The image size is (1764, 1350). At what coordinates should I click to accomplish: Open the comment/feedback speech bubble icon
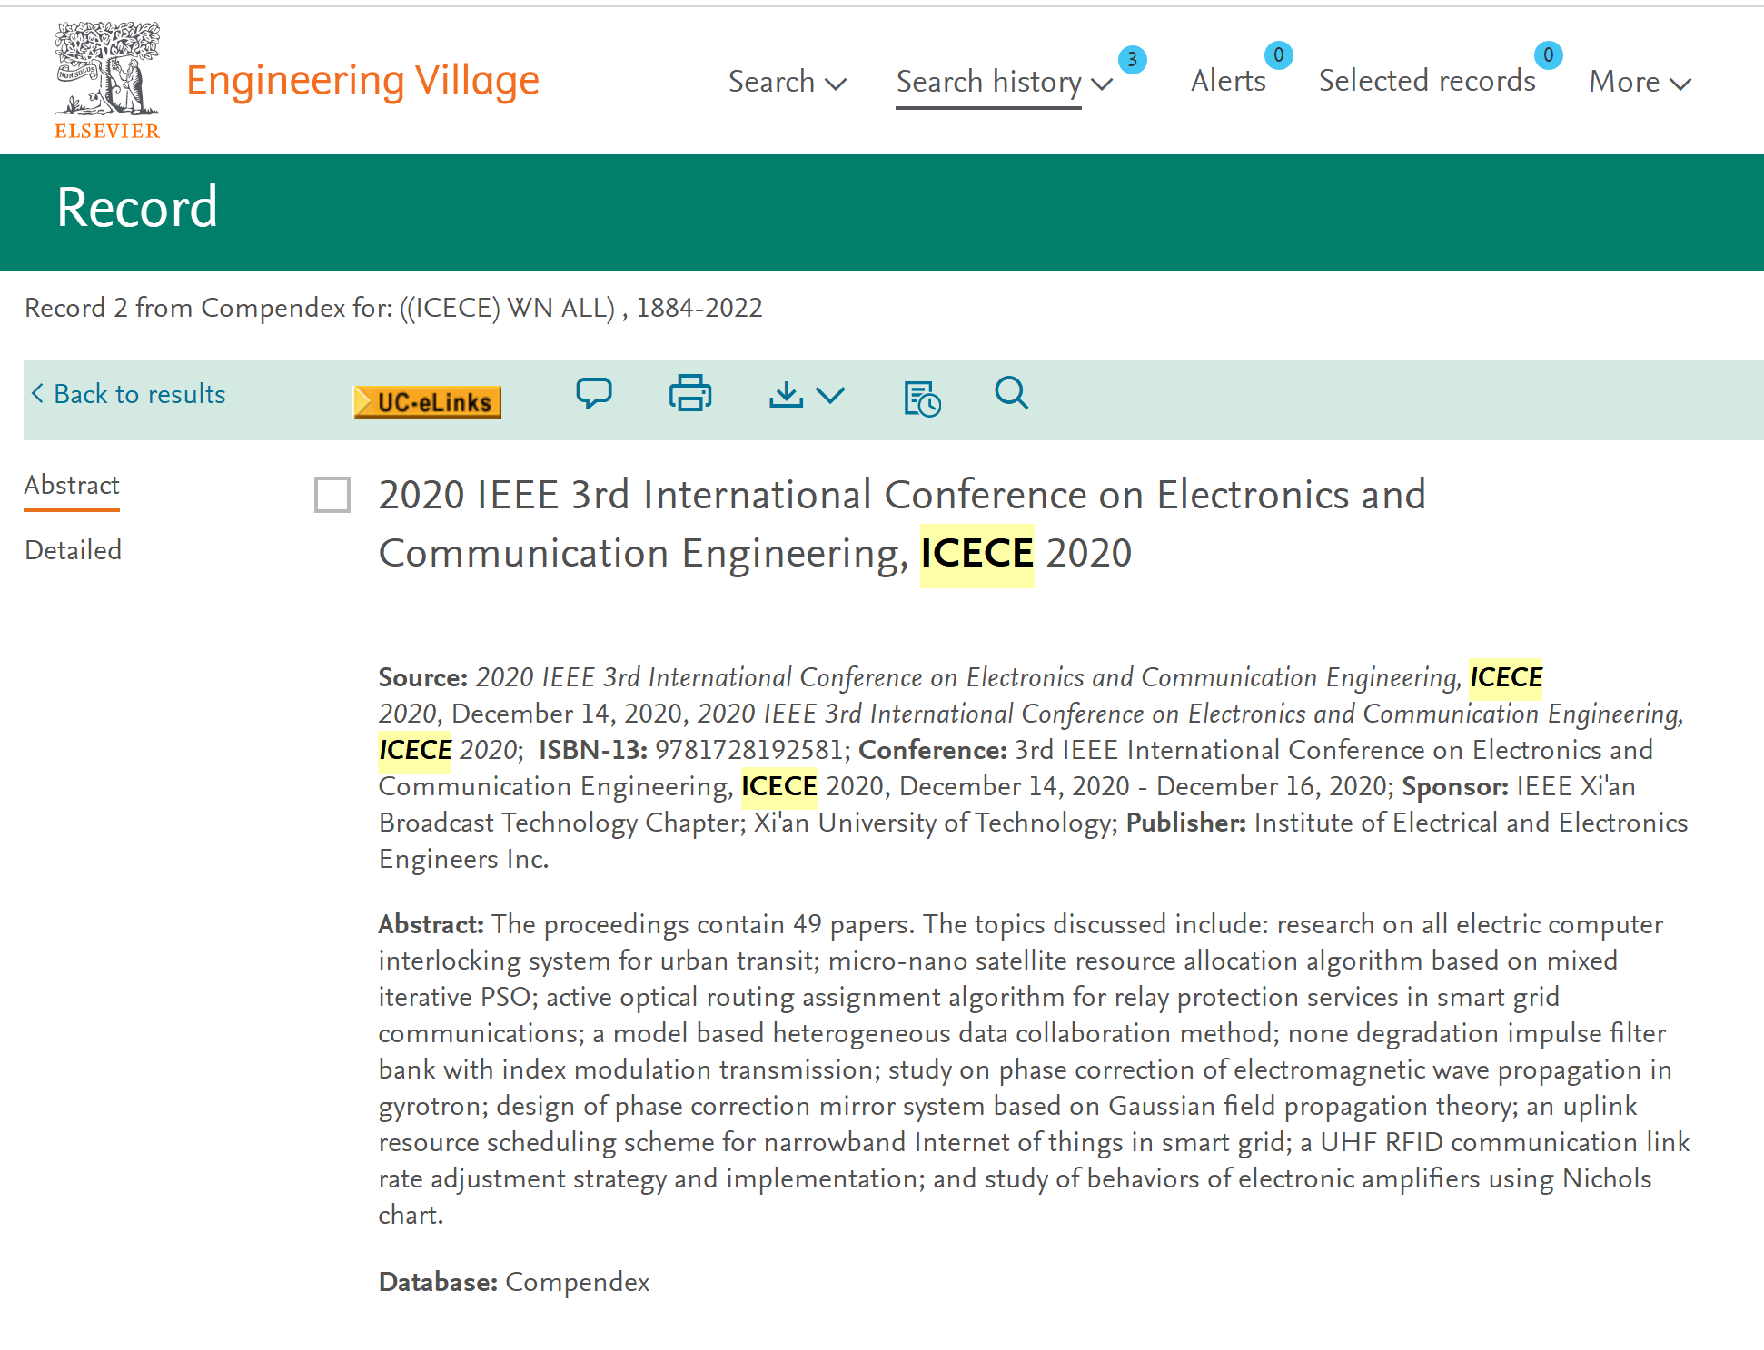[594, 394]
